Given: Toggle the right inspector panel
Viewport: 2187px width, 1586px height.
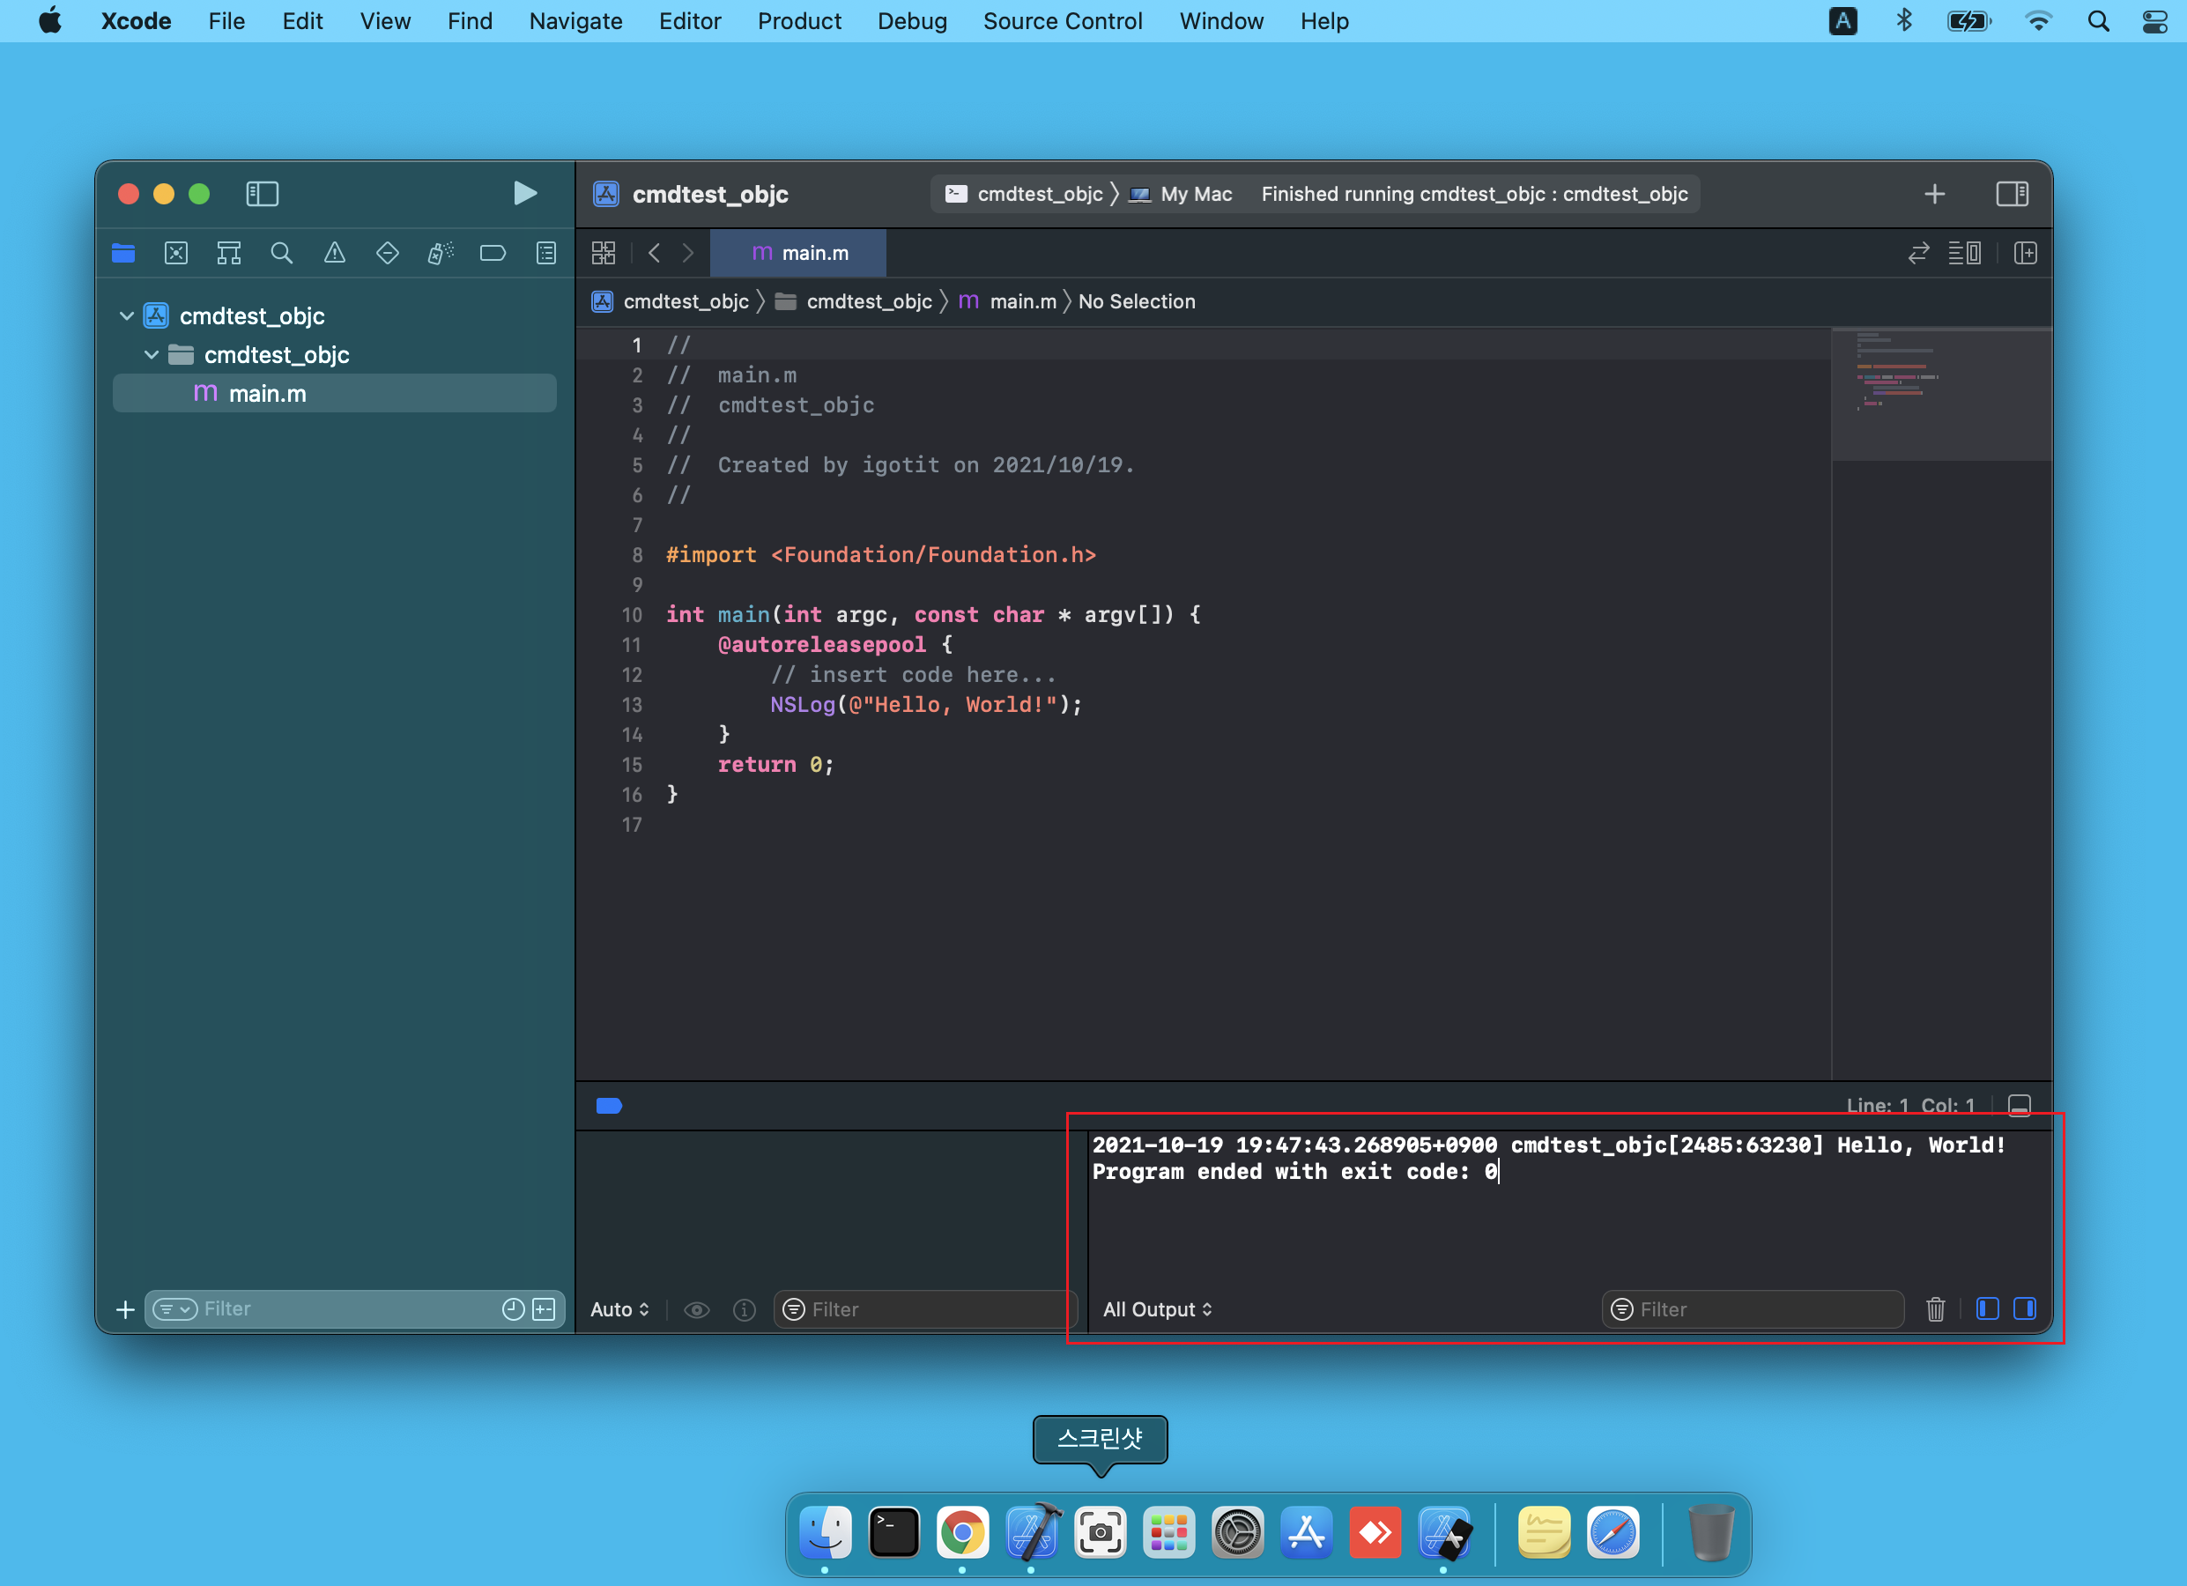Looking at the screenshot, I should (2012, 194).
